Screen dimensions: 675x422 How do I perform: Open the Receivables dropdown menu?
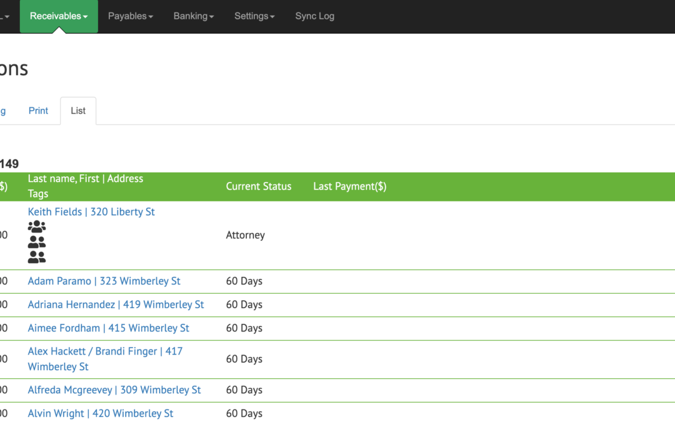[59, 16]
